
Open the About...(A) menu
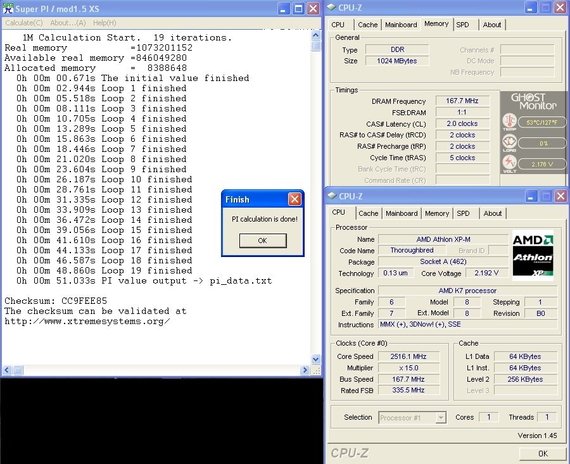pos(68,23)
